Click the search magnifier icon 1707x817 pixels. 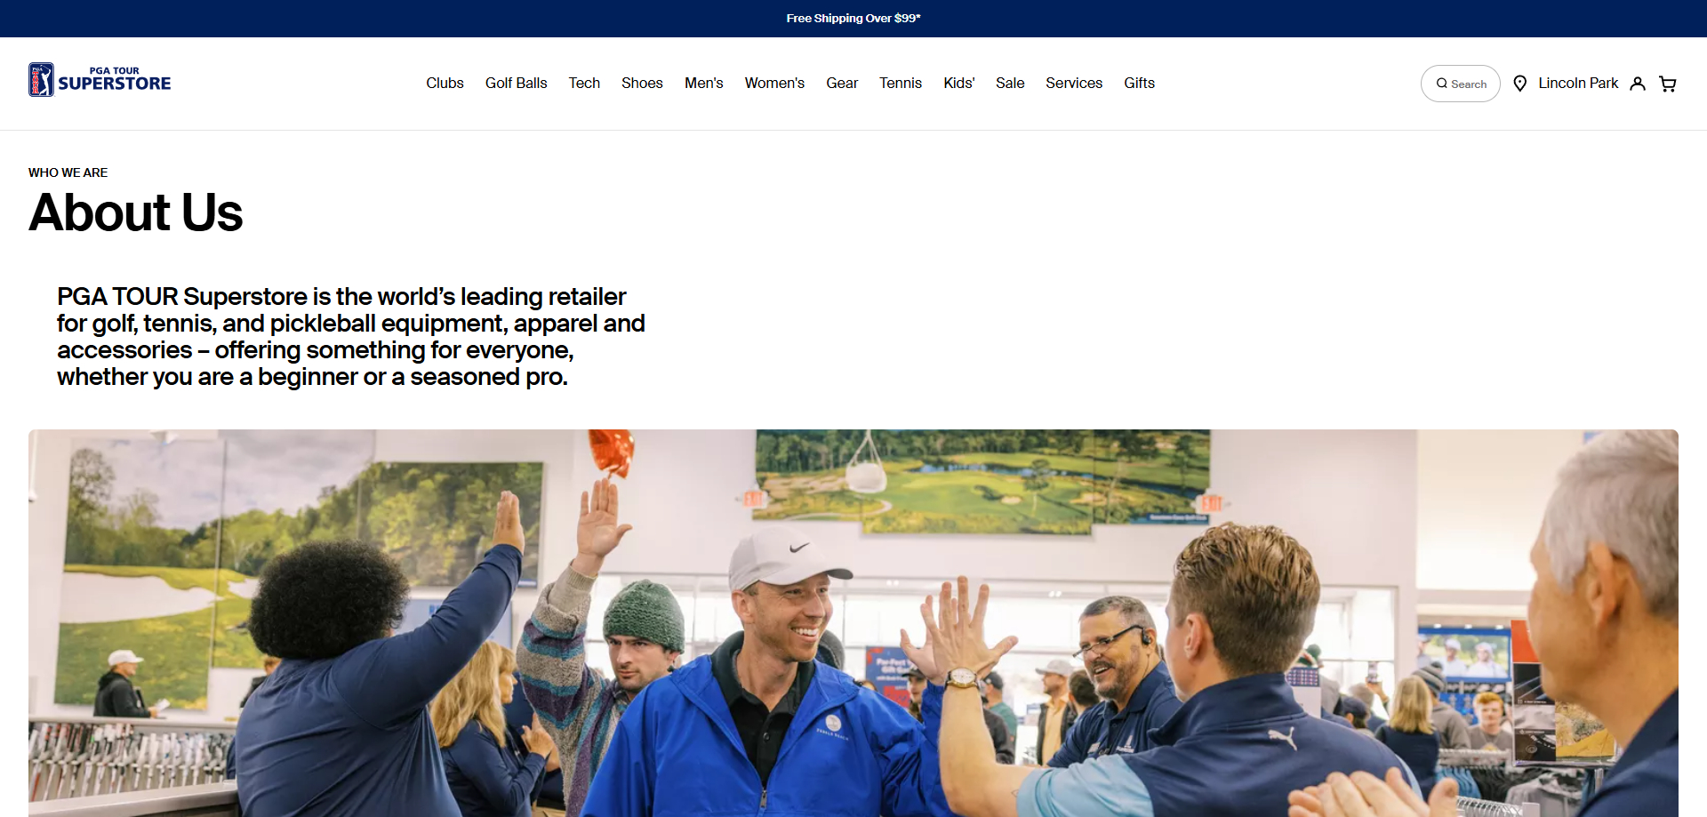click(1443, 83)
